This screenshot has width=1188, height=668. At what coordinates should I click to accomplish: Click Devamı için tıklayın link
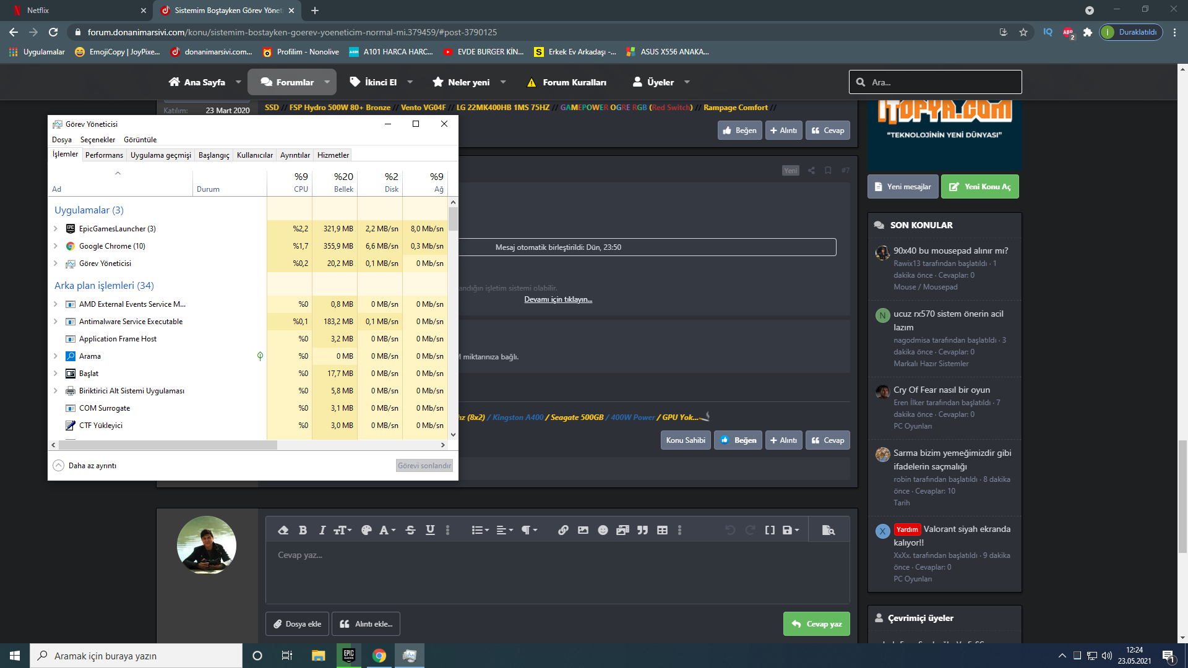pyautogui.click(x=558, y=299)
